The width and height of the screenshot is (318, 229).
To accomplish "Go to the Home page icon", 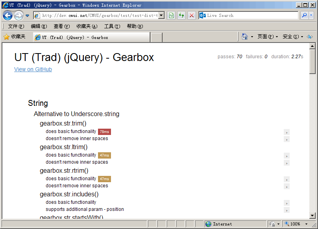I will coord(245,37).
